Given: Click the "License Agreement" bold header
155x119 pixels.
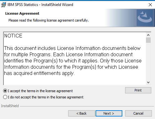Looking at the screenshot, I should click(22, 13).
